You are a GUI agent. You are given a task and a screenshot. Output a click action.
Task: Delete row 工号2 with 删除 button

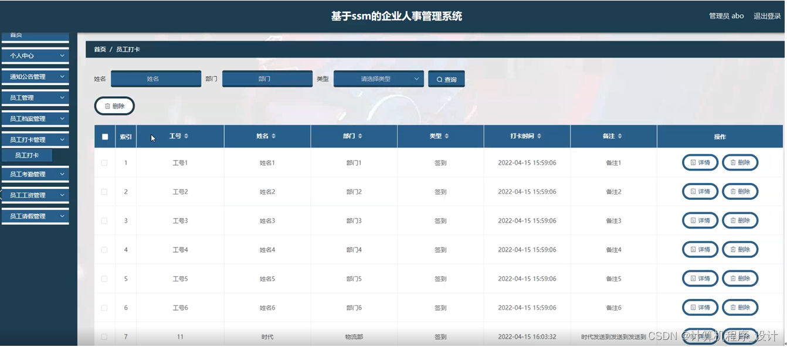[x=740, y=191]
